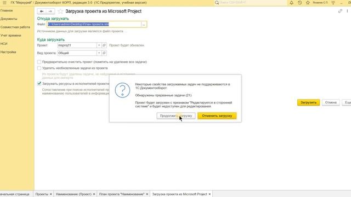This screenshot has height=197, width=351.
Task: Add the form to favorites with star
Action: [x=60, y=11]
